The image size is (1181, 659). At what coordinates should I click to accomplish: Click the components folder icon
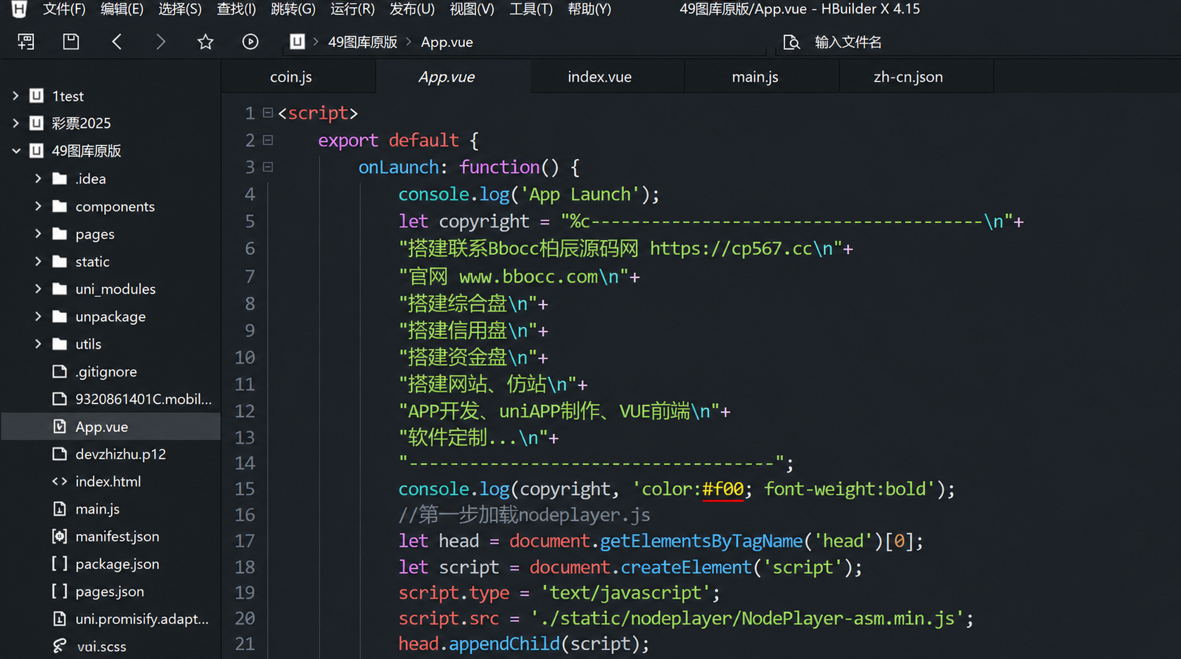[60, 206]
